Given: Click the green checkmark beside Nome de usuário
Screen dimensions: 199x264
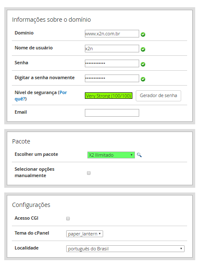Looking at the screenshot, I should tap(143, 49).
